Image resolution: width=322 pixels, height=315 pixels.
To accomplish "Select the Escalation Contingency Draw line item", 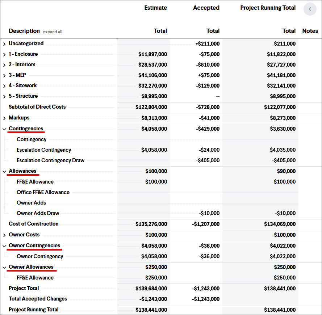I will coord(50,160).
